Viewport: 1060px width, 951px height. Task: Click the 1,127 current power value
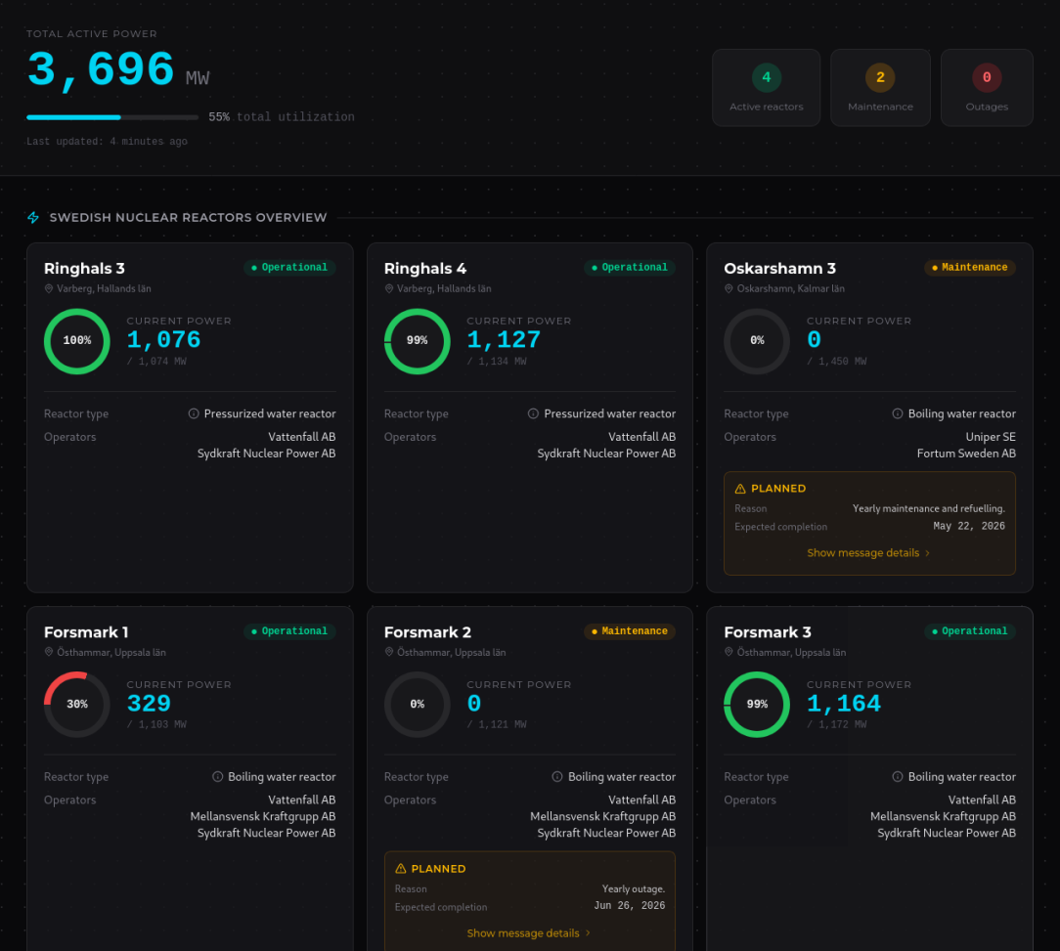504,340
